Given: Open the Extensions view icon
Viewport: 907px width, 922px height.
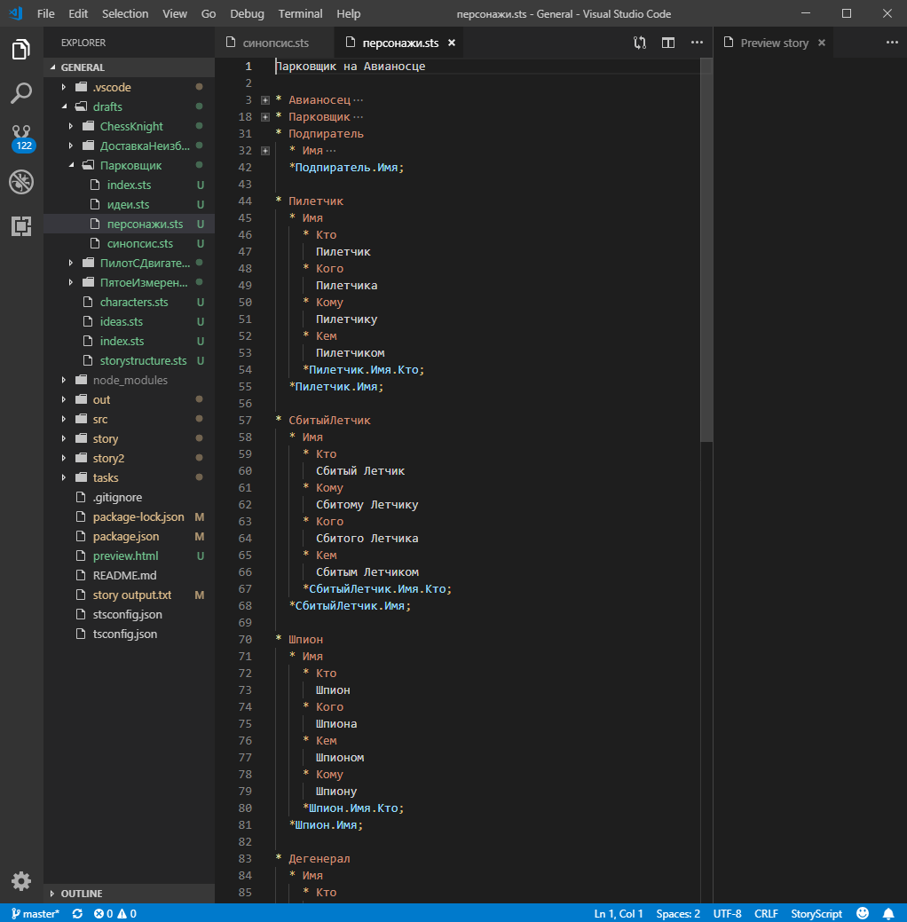Looking at the screenshot, I should 21,225.
